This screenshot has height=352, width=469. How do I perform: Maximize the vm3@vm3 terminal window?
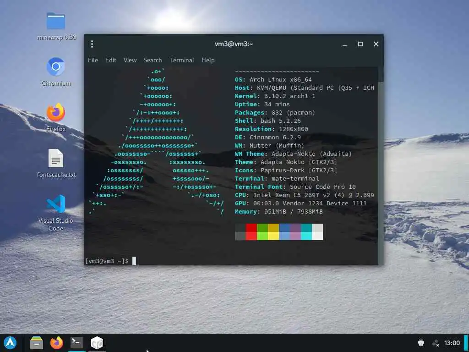(x=360, y=44)
